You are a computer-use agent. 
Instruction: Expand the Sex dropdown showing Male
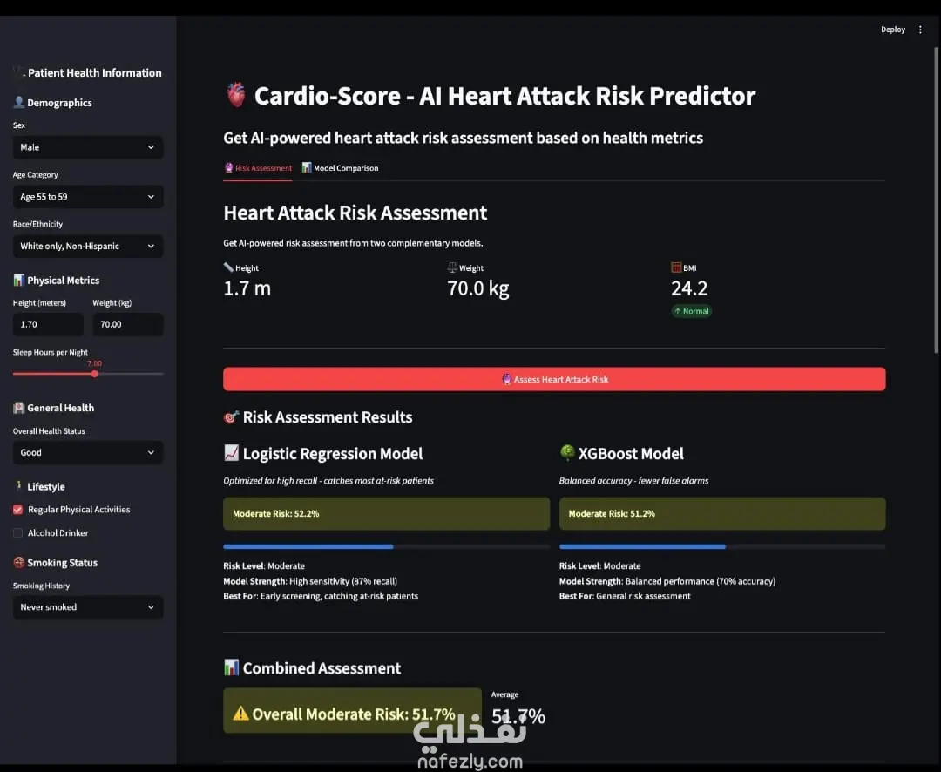pyautogui.click(x=88, y=147)
